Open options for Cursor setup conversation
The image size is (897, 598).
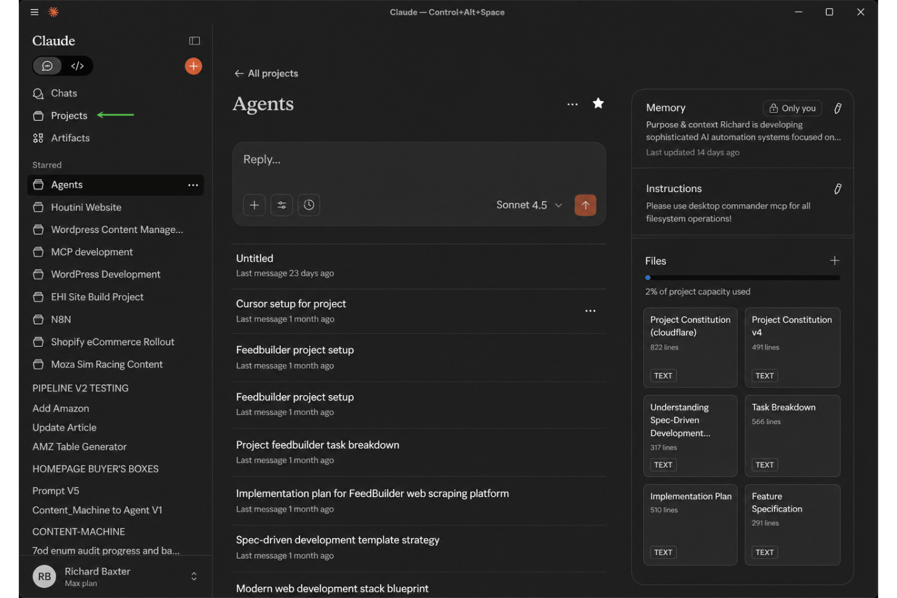tap(590, 311)
